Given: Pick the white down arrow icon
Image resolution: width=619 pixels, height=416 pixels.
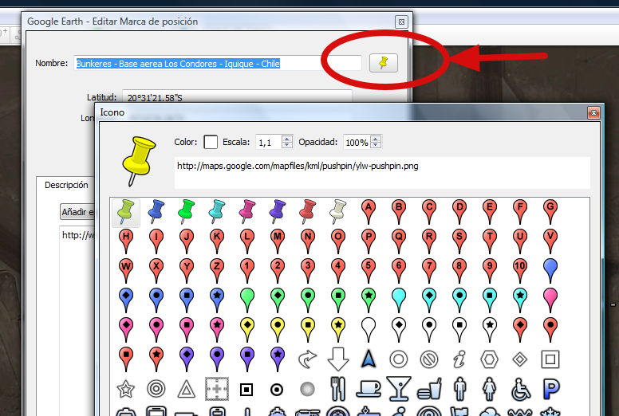Looking at the screenshot, I should point(338,359).
